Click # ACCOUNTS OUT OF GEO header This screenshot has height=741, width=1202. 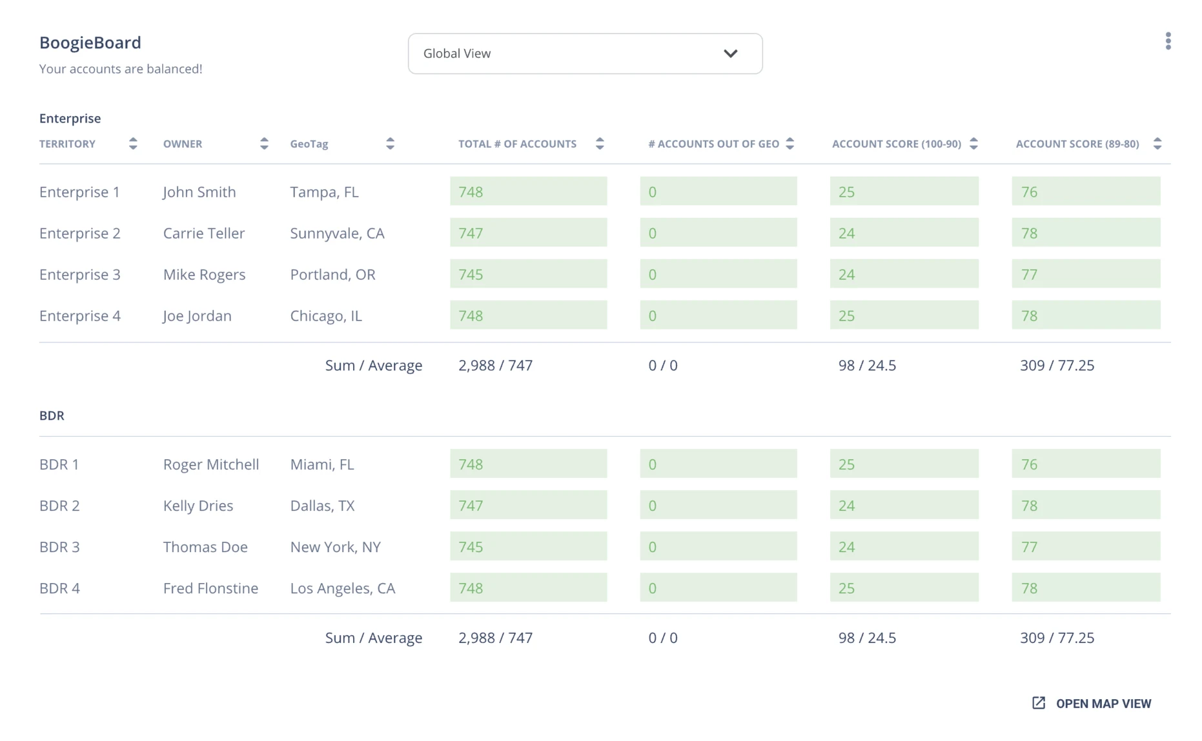point(713,144)
